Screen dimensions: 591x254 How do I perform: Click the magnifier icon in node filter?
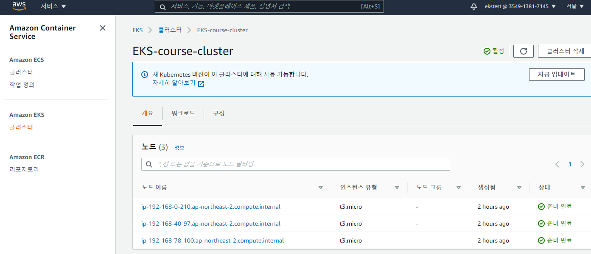(149, 164)
